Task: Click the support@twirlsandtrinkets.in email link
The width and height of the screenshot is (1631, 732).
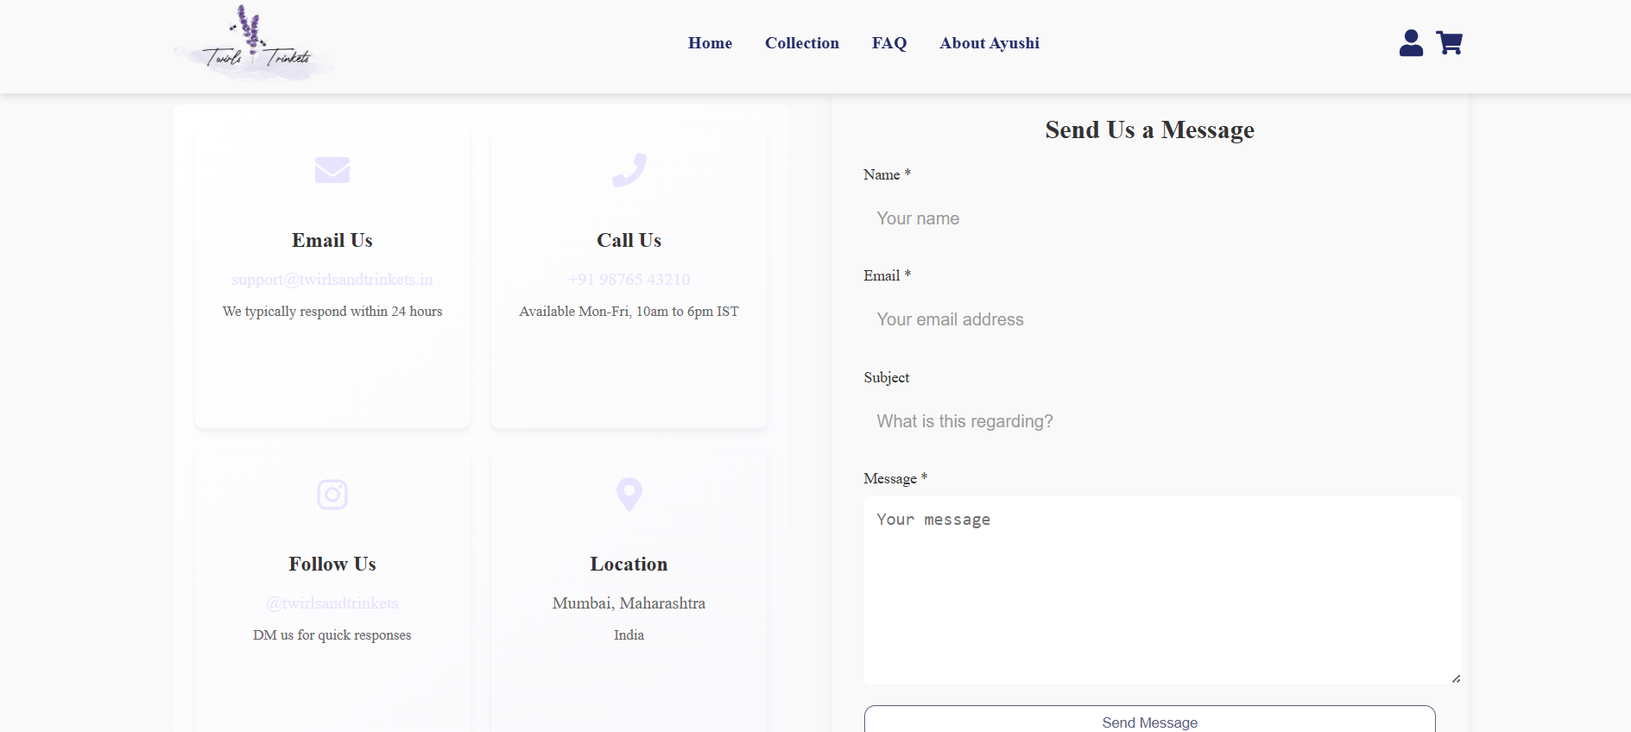Action: pyautogui.click(x=332, y=280)
